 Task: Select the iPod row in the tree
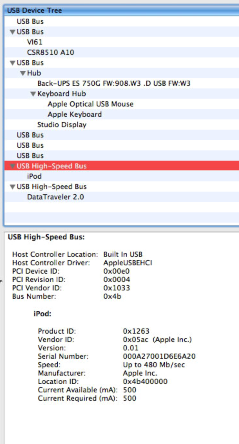point(122,176)
